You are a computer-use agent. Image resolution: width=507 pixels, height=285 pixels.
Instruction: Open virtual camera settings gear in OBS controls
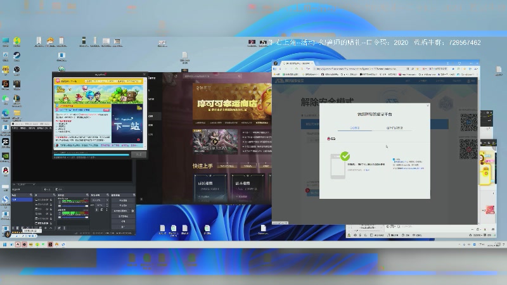pos(132,211)
